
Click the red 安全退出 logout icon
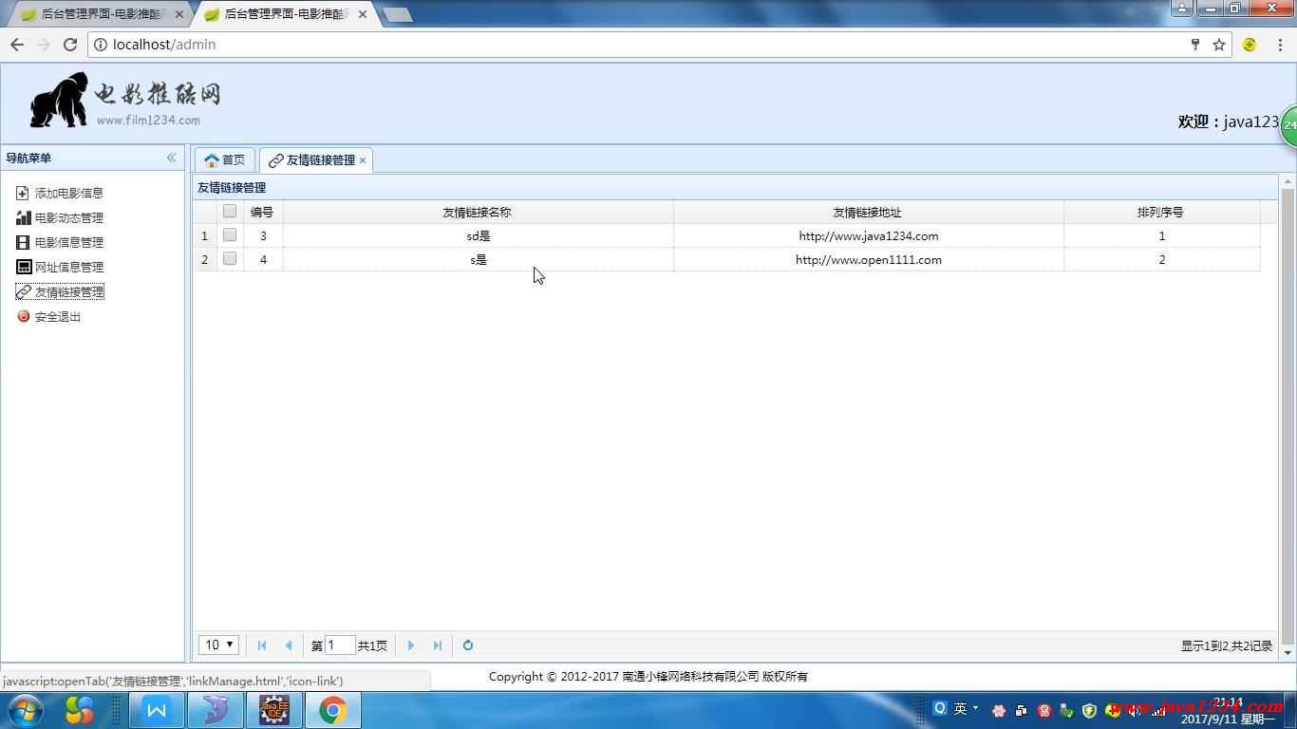(x=24, y=317)
